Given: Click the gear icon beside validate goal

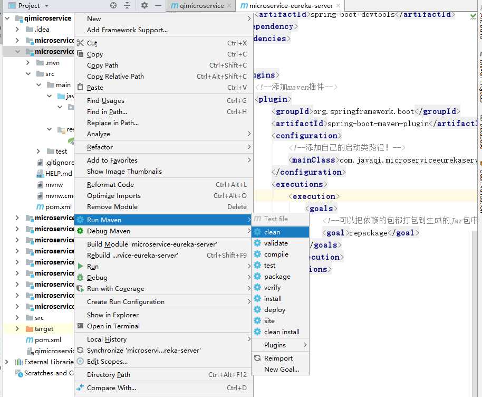Looking at the screenshot, I should [257, 243].
